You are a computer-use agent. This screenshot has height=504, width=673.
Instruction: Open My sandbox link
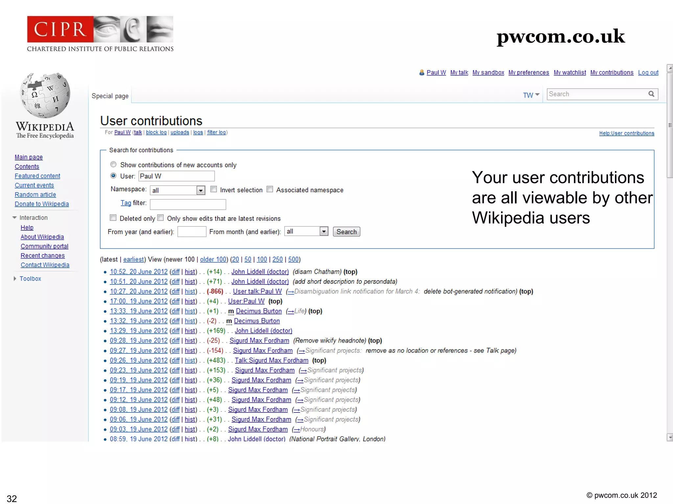pyautogui.click(x=488, y=73)
